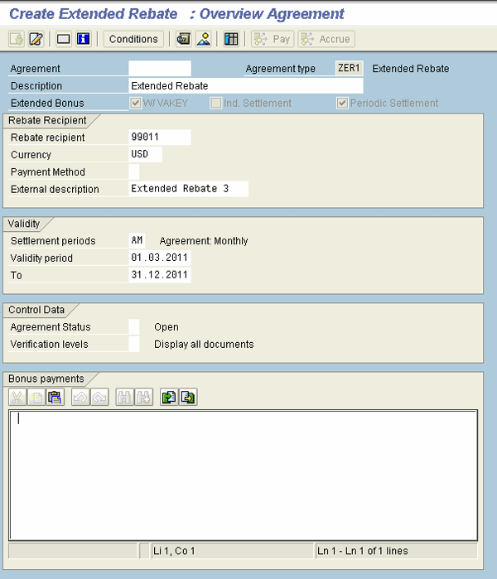497x579 pixels.
Task: Click the Accrue button
Action: pos(326,39)
